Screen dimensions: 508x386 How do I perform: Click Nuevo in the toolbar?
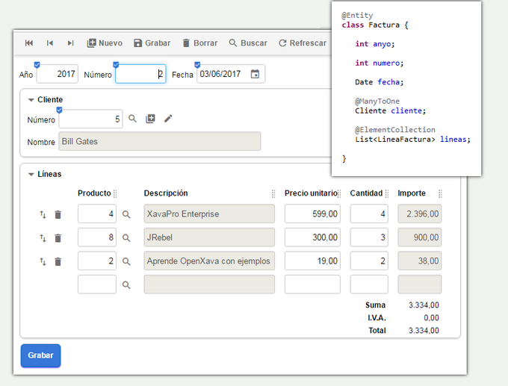(105, 43)
